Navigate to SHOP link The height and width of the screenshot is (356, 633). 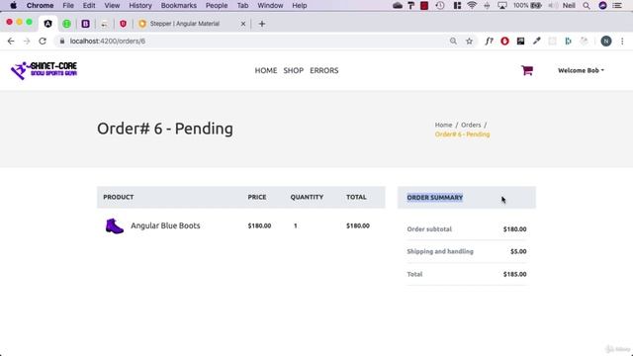click(x=293, y=70)
